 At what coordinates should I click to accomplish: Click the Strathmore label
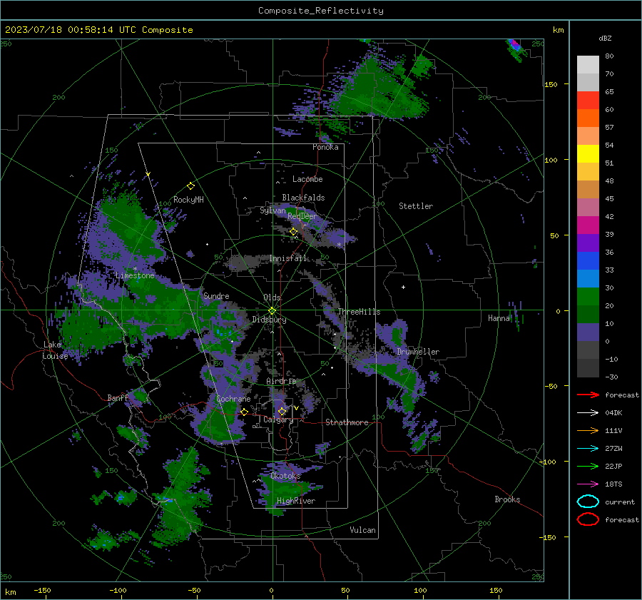click(347, 422)
